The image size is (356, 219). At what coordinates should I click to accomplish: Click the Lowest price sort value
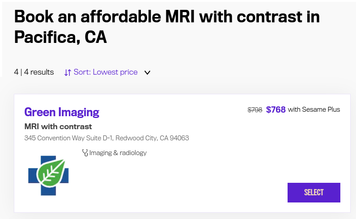click(x=115, y=72)
